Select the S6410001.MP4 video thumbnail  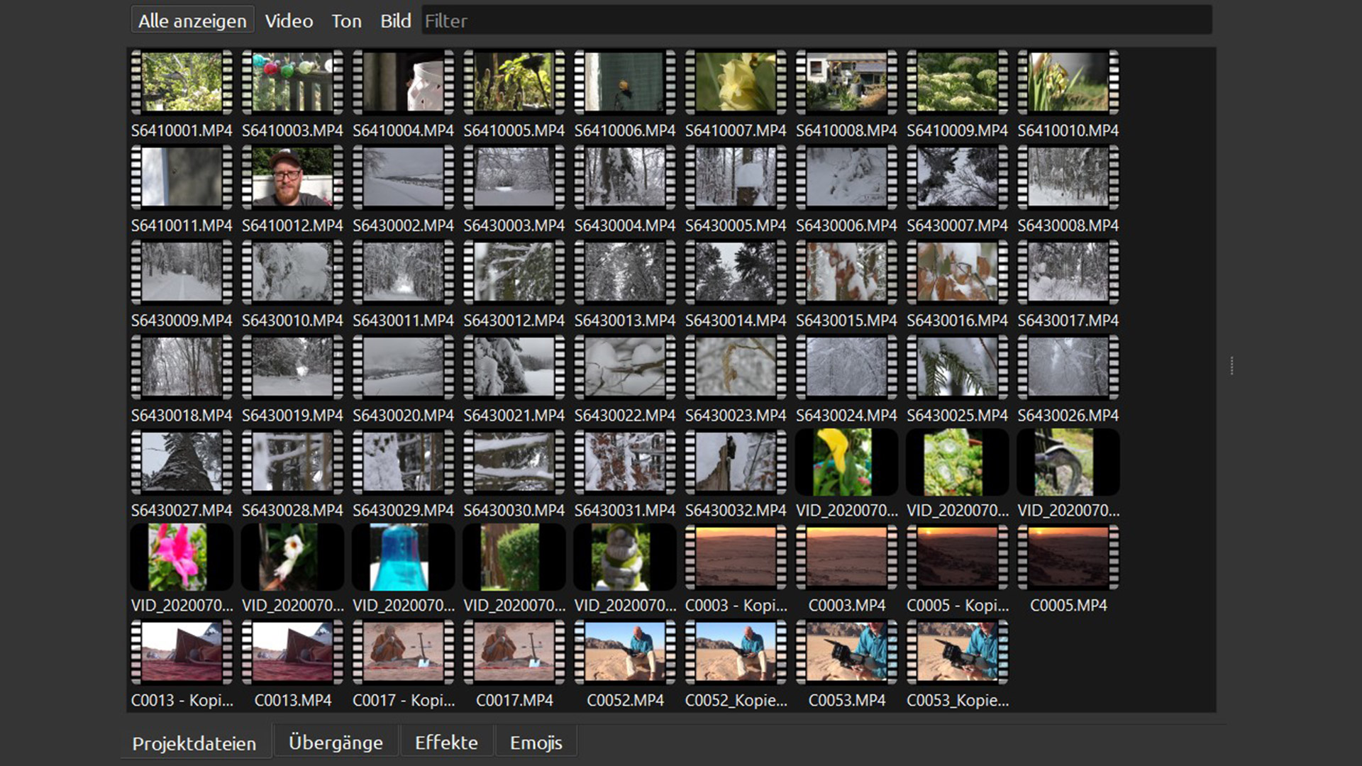[x=182, y=82]
